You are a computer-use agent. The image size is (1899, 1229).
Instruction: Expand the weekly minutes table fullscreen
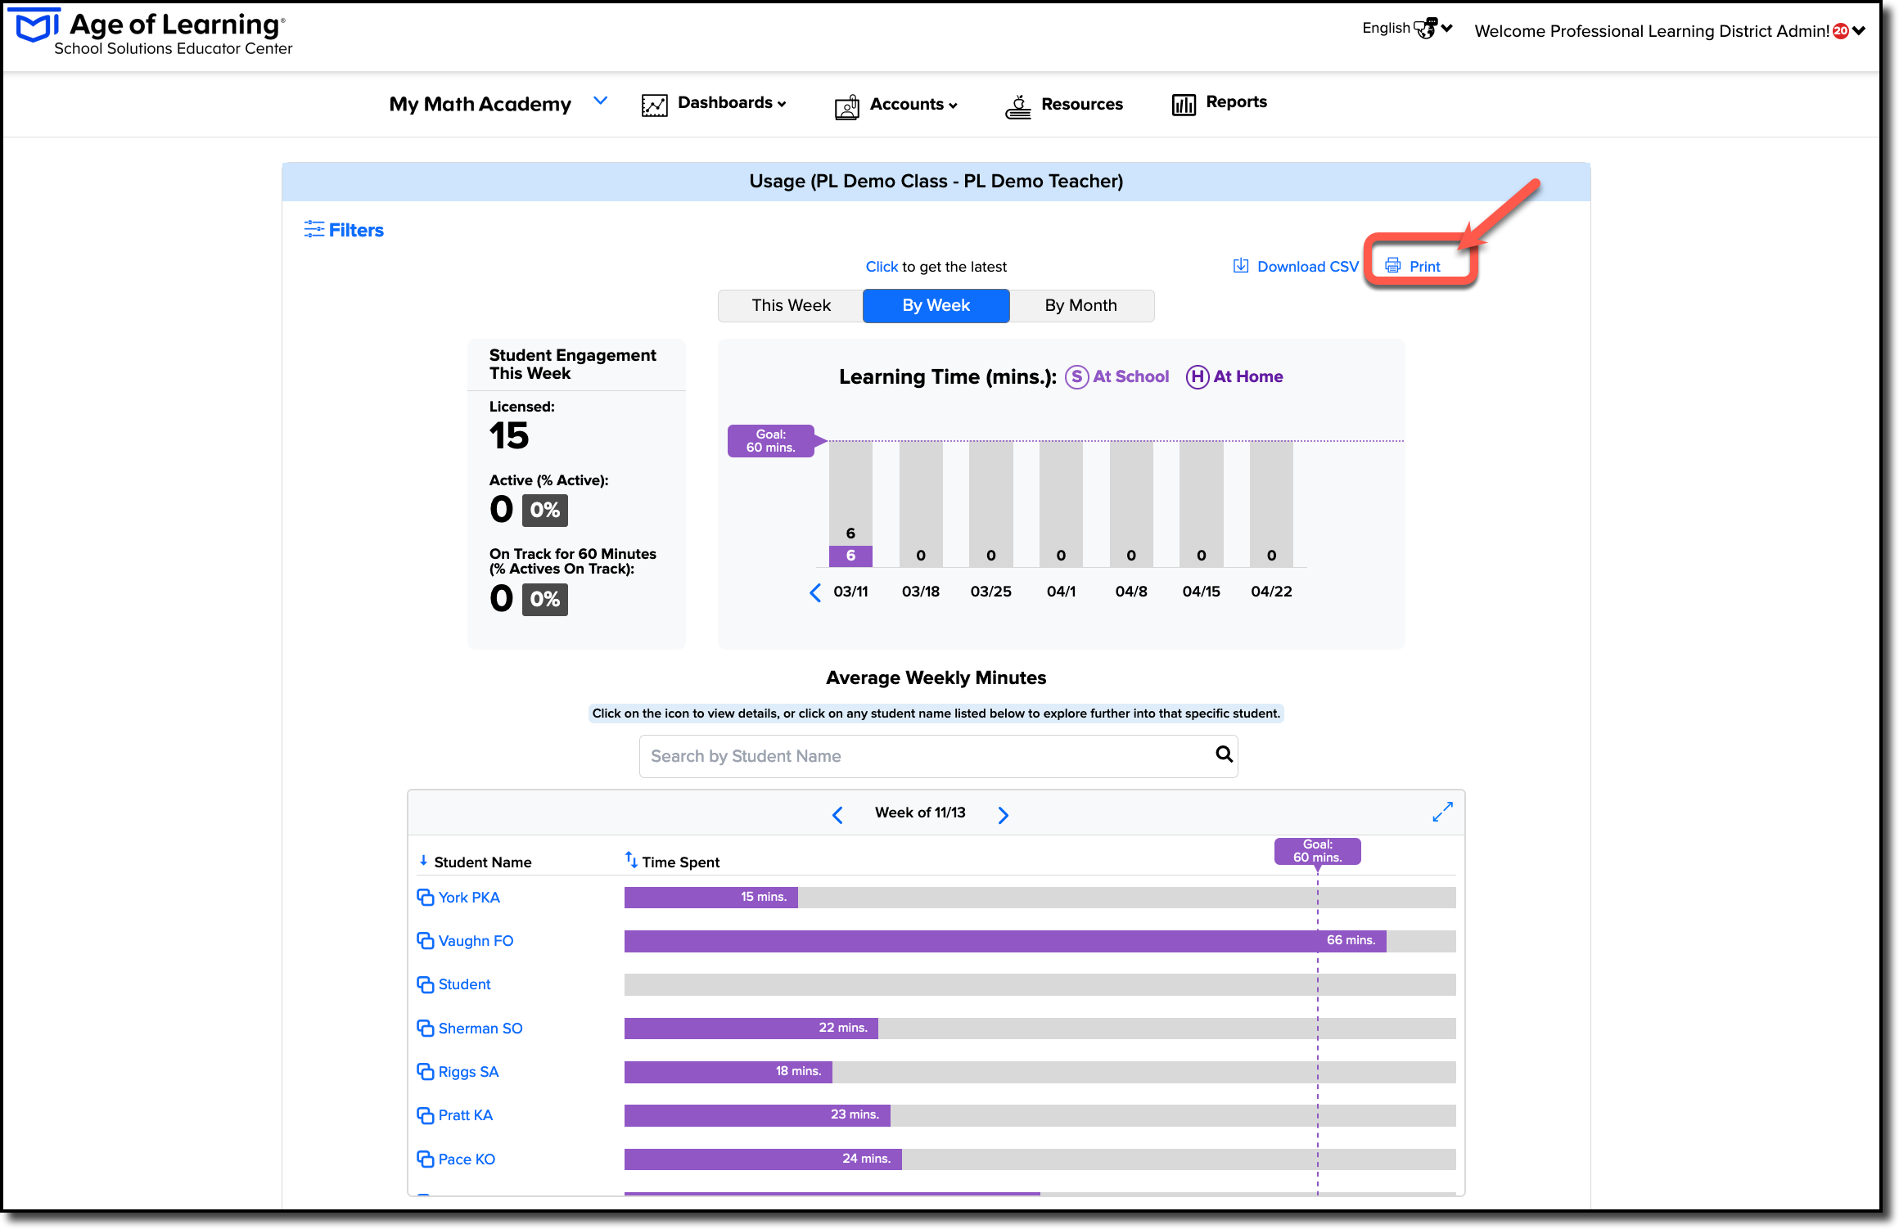[x=1442, y=813]
